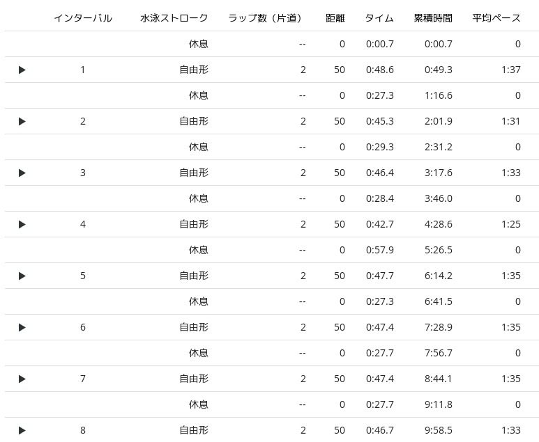Click 自由形 stroke in interval 2 row

tap(193, 121)
